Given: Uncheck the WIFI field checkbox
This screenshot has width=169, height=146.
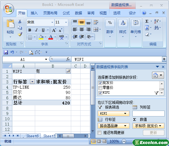Looking at the screenshot, I should point(100,93).
